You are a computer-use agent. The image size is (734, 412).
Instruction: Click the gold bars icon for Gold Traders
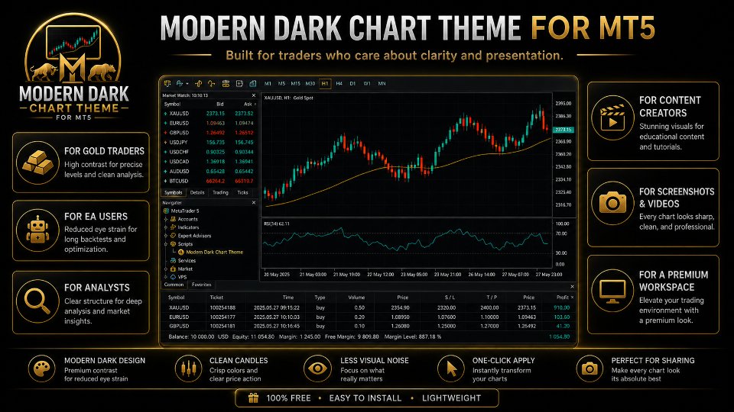[37, 162]
